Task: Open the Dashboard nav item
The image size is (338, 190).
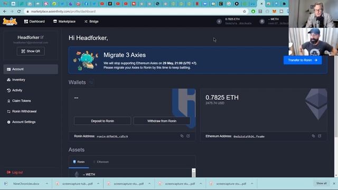Action: tap(34, 22)
